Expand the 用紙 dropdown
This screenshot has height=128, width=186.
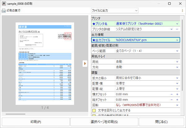pos(177,62)
